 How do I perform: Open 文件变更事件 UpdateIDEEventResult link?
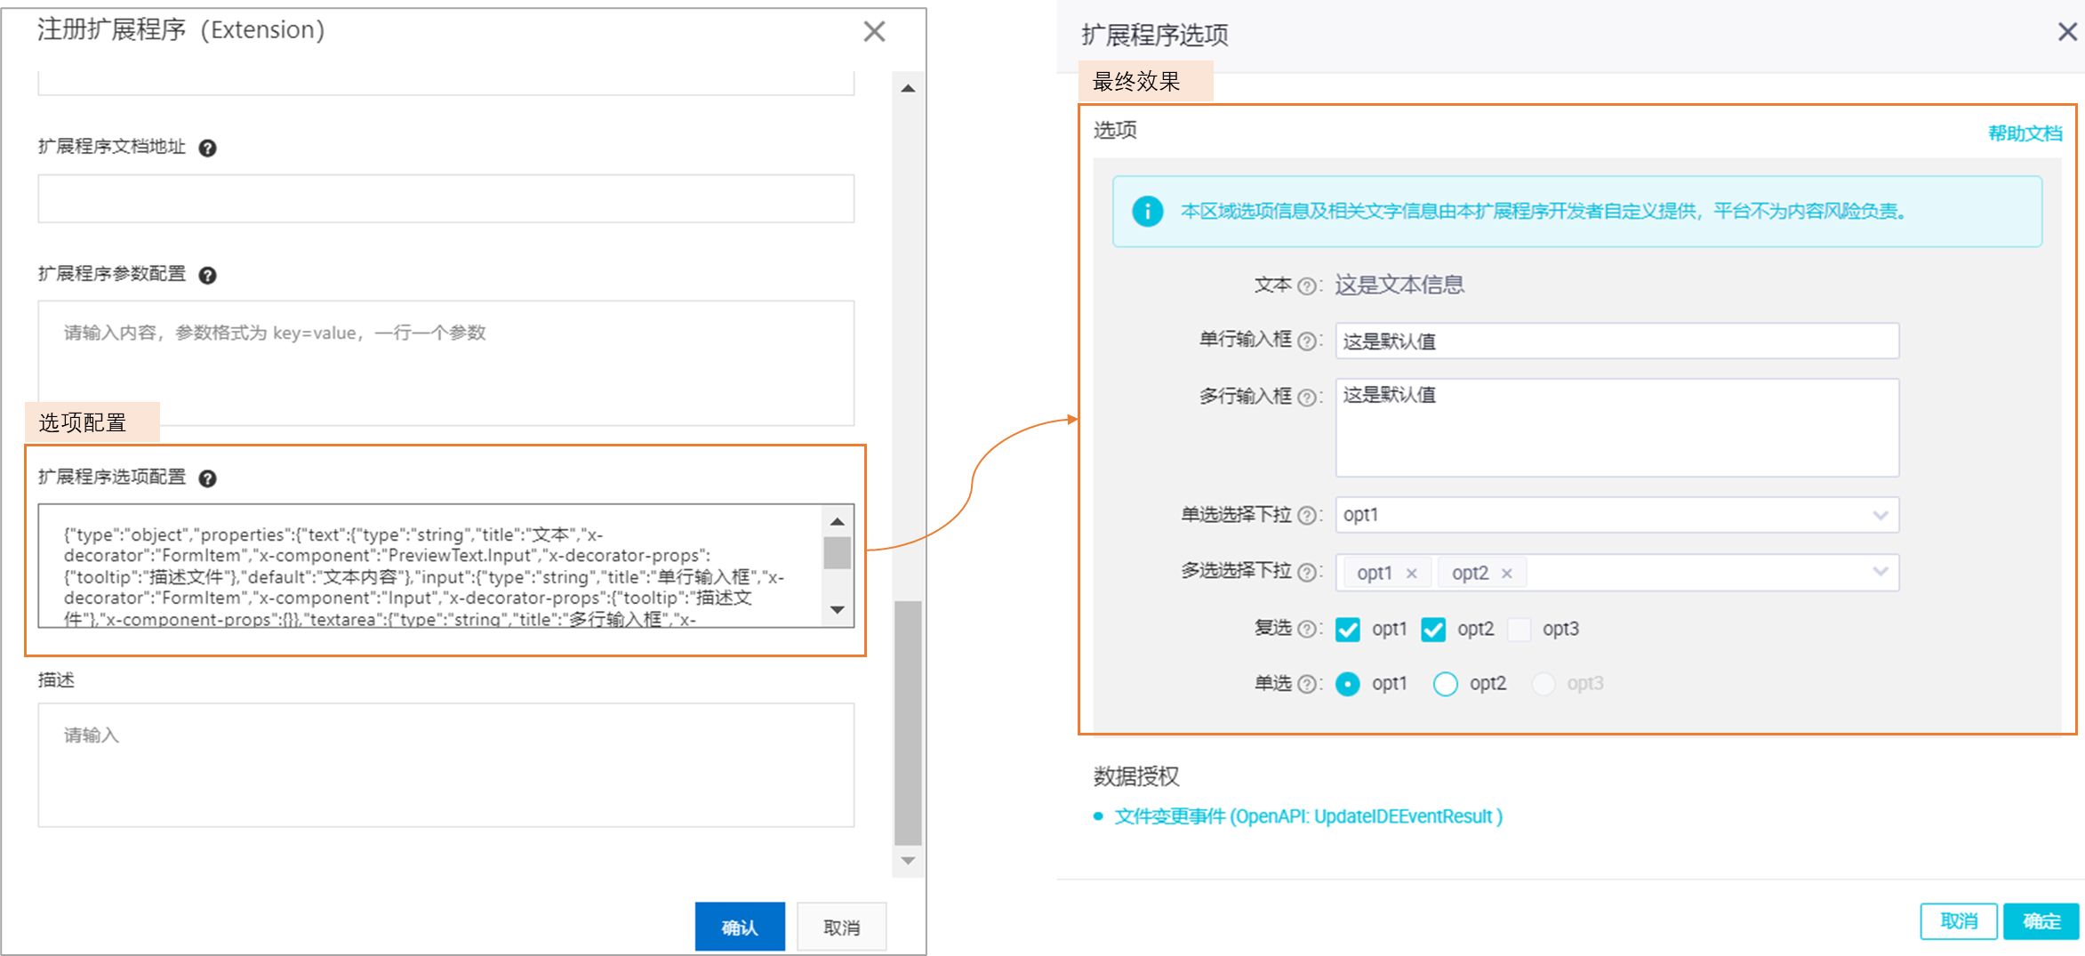click(1309, 816)
